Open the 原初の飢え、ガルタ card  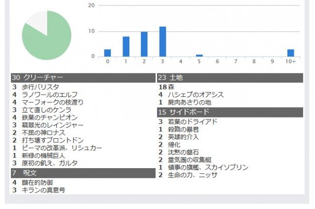tap(50, 163)
